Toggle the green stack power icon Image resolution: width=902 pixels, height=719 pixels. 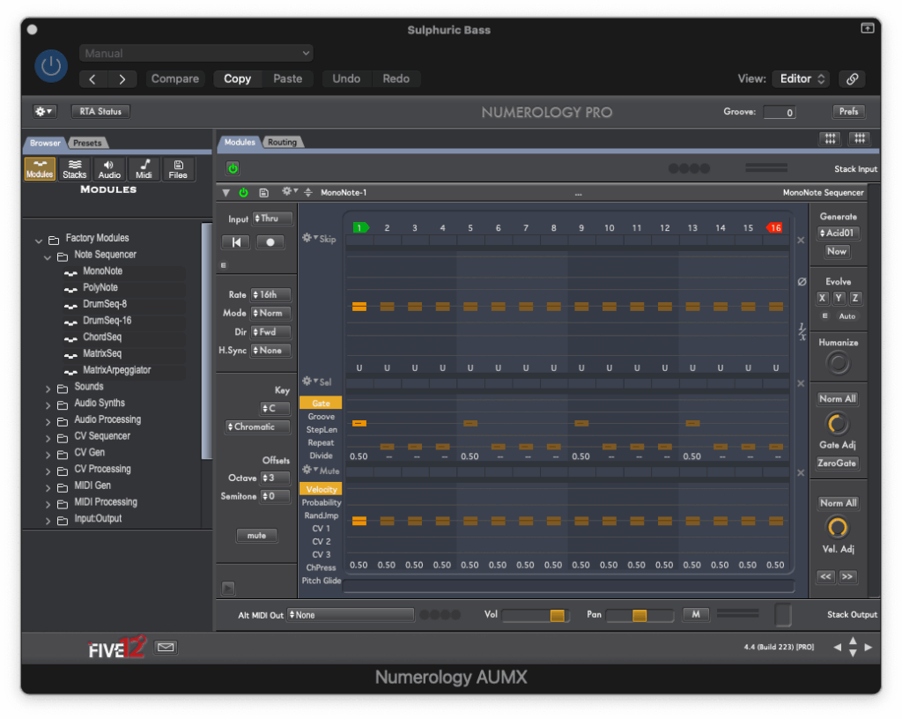pyautogui.click(x=233, y=168)
